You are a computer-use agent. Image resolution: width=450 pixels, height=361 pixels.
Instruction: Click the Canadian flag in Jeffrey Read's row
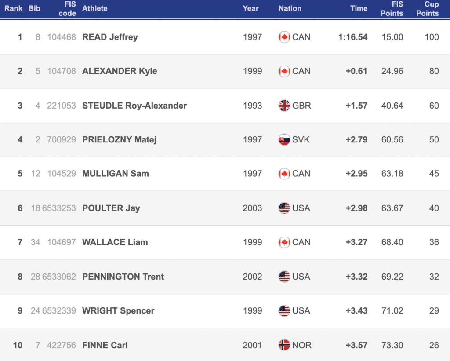click(x=284, y=37)
